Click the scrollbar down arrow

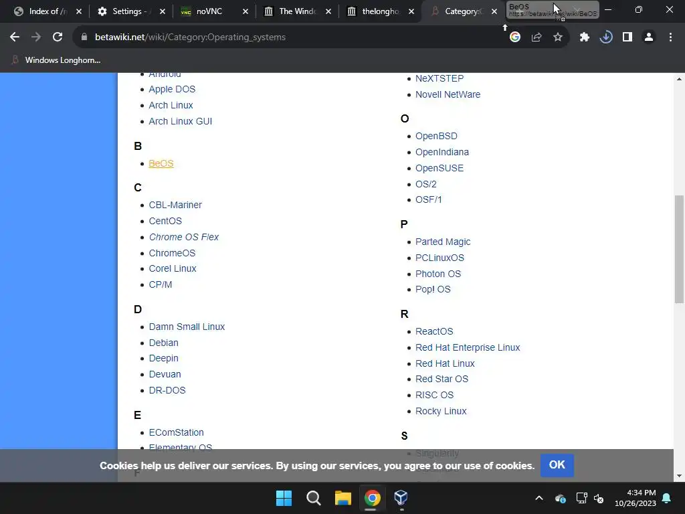tap(679, 476)
